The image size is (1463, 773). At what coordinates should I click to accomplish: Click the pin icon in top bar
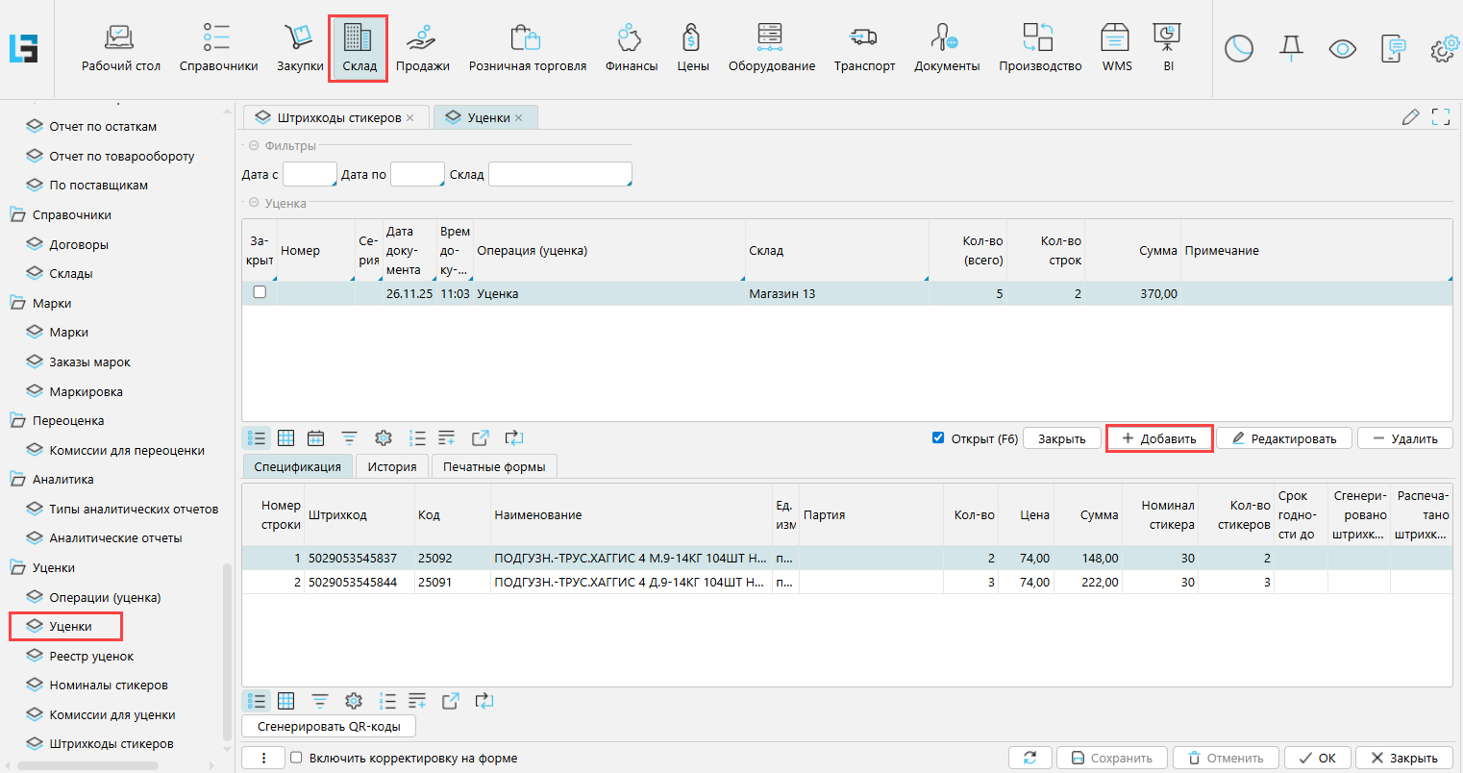pos(1291,48)
